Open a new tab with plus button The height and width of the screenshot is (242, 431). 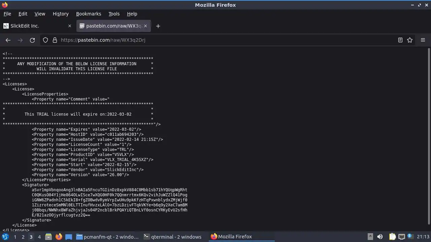tap(158, 26)
